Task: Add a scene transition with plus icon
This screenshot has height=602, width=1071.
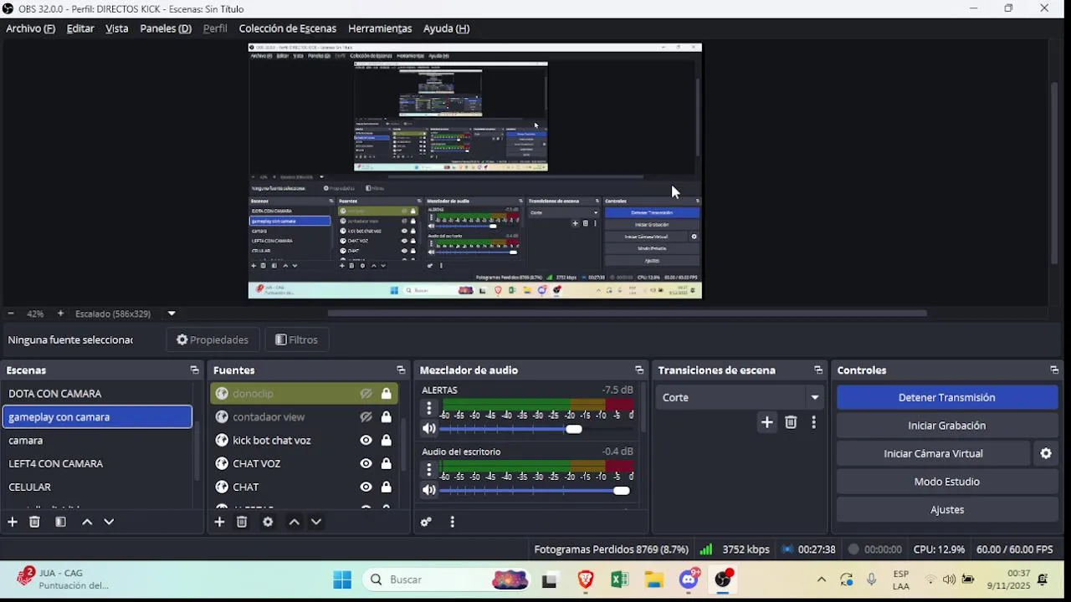Action: [766, 422]
